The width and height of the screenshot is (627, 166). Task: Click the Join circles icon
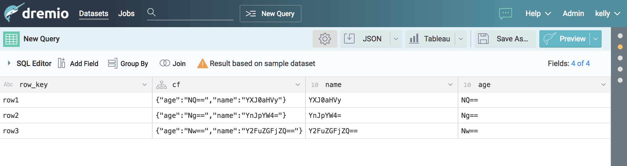click(x=165, y=63)
